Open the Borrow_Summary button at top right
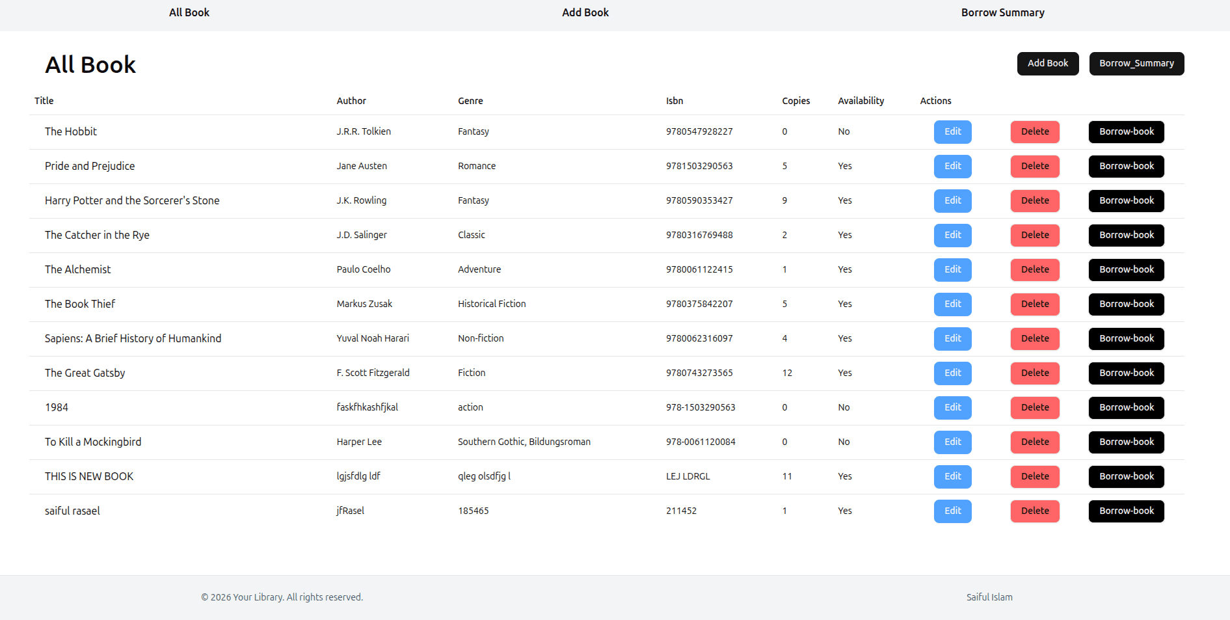The image size is (1230, 620). pyautogui.click(x=1136, y=63)
